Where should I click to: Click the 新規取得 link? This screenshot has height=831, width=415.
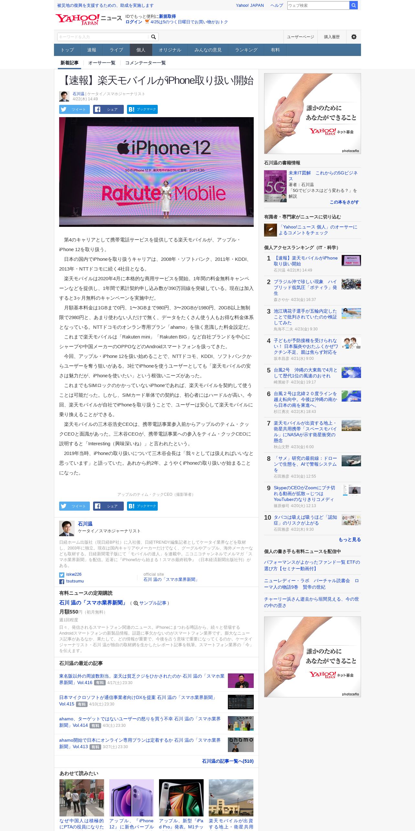tap(167, 17)
